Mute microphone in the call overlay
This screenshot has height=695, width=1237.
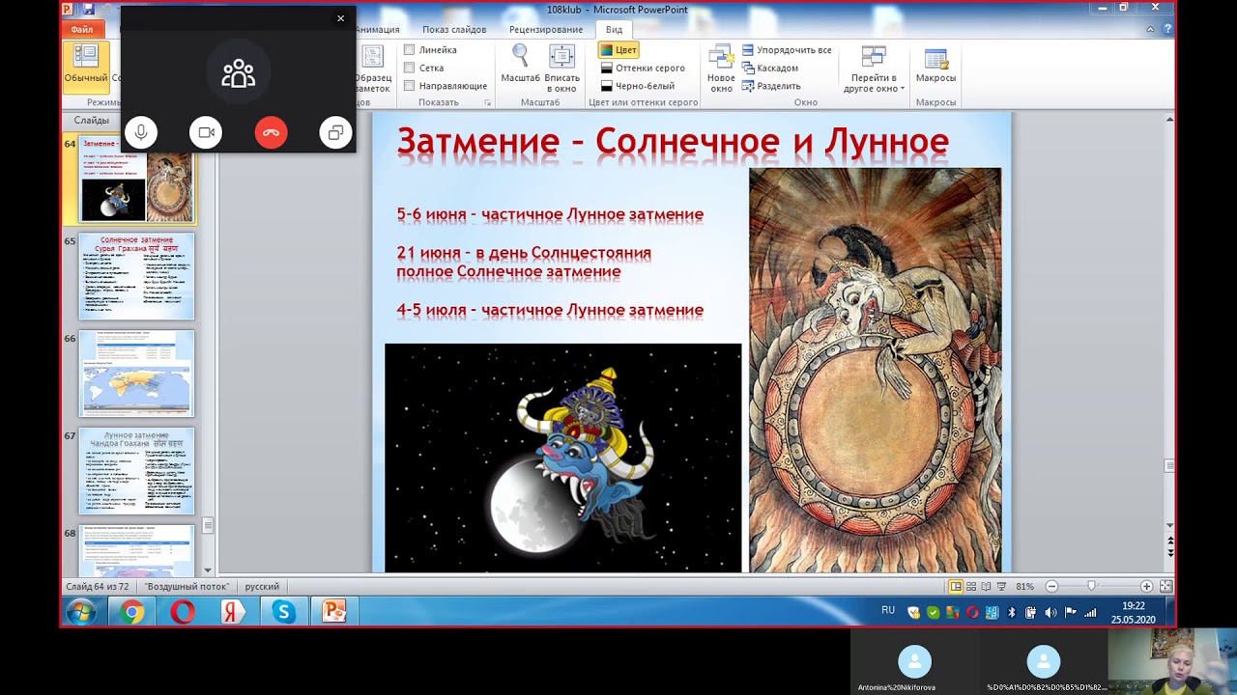tap(141, 132)
